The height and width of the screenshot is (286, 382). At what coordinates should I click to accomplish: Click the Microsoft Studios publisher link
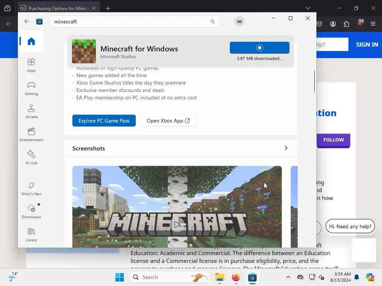[x=118, y=57]
